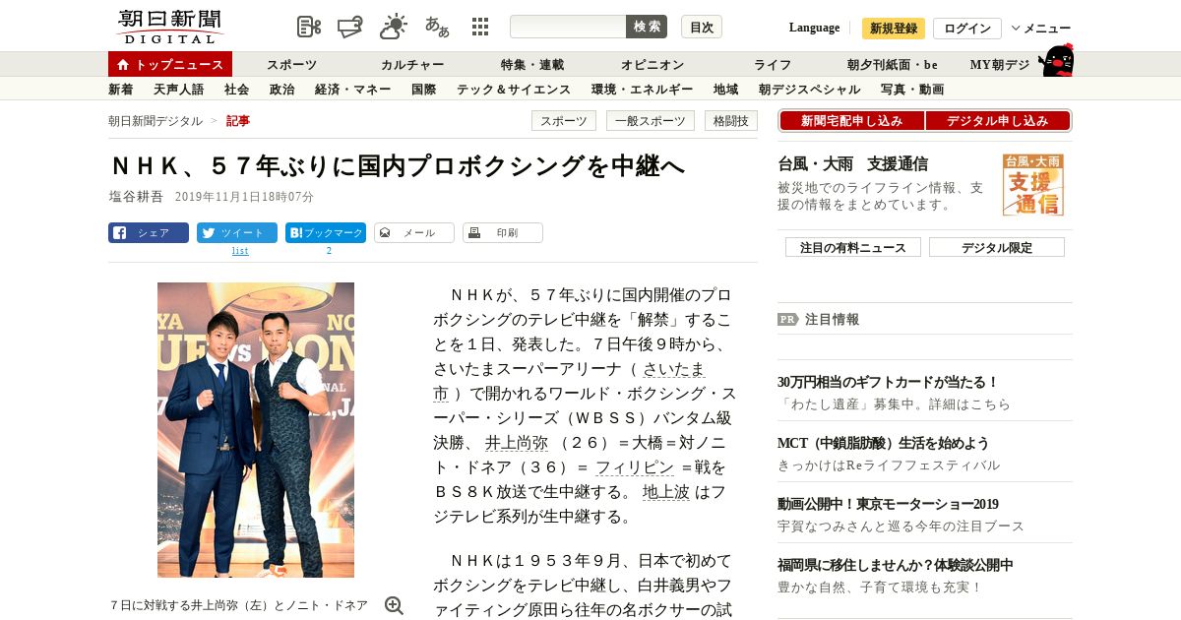
Task: Open the boxers photo thumbnail
Action: [x=256, y=430]
